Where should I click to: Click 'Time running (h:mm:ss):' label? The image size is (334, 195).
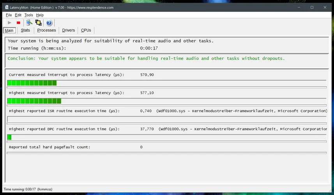tap(37, 48)
